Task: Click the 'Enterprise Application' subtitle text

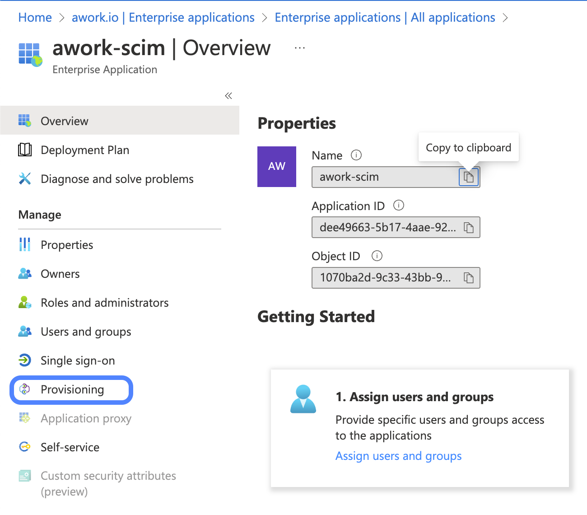Action: coord(105,70)
